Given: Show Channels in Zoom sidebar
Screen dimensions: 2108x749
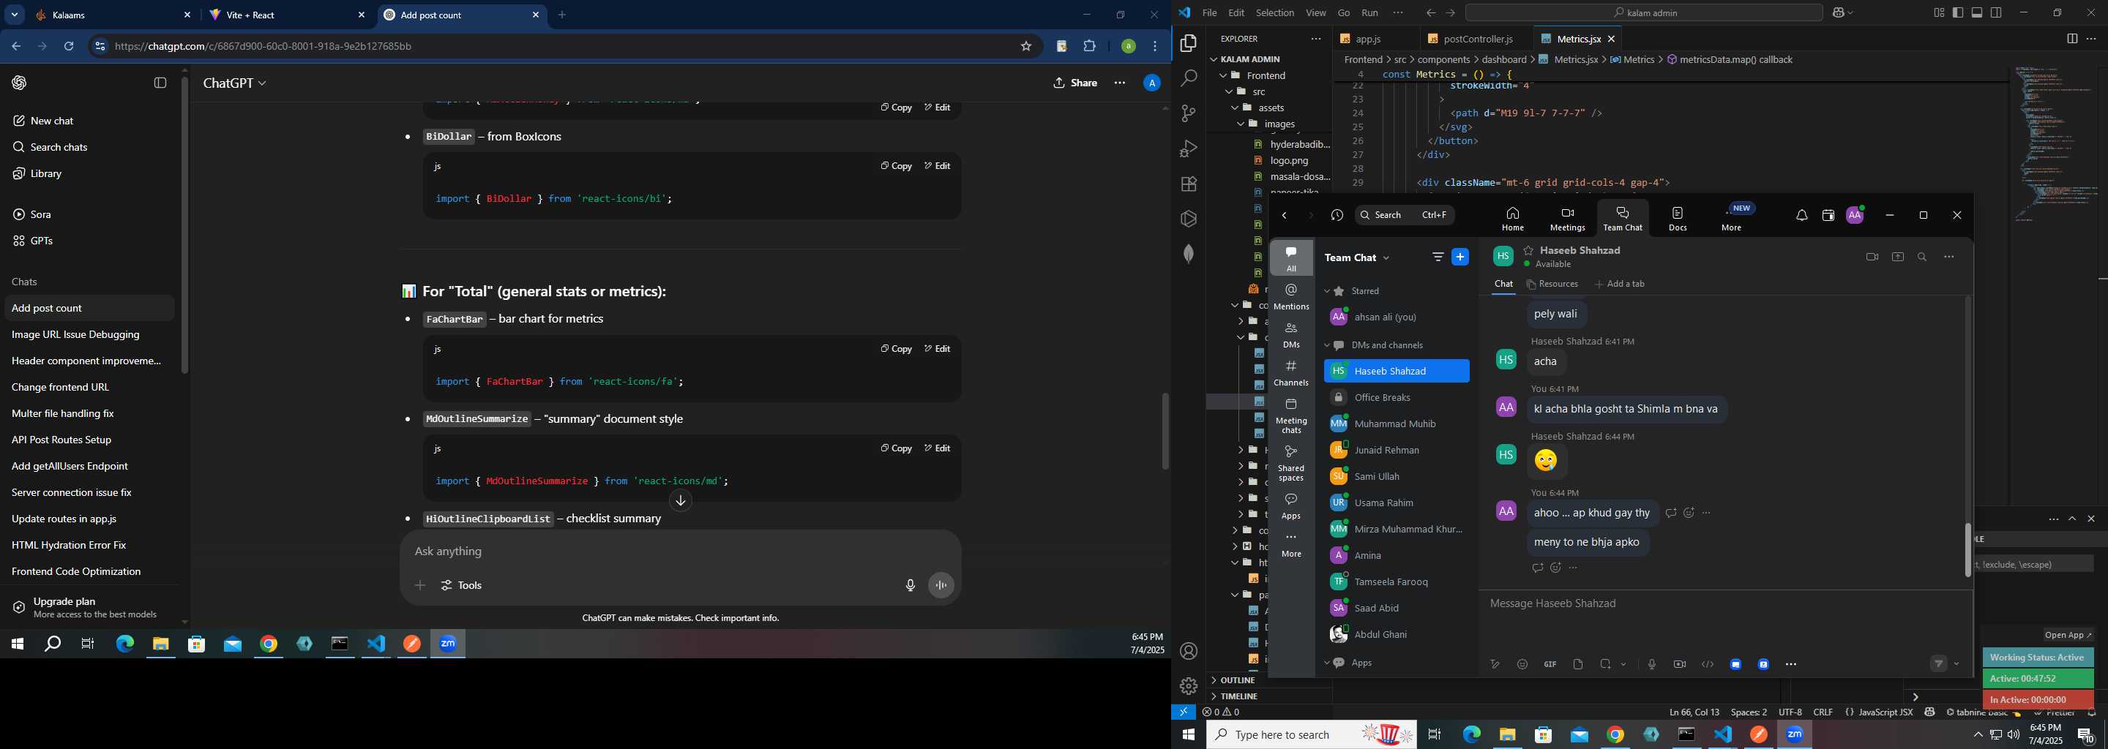Looking at the screenshot, I should pos(1291,374).
